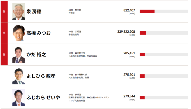The image size is (191, 109).
Task: Open よしひら 敏孝's candidate photo
Action: tap(19, 76)
